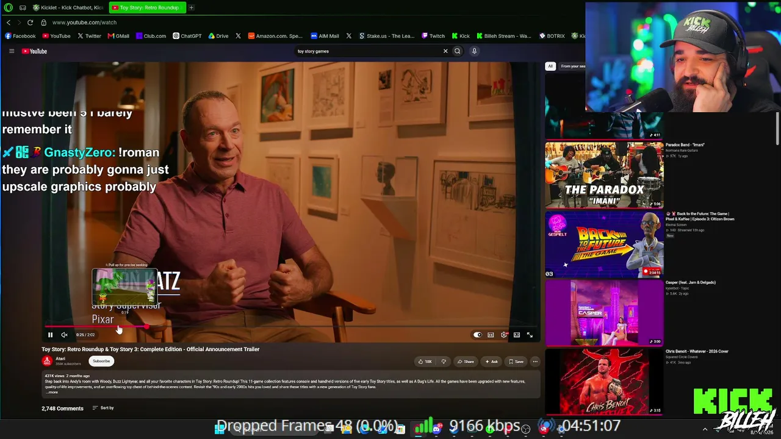The width and height of the screenshot is (781, 439).
Task: Go back in the browser
Action: 9,23
